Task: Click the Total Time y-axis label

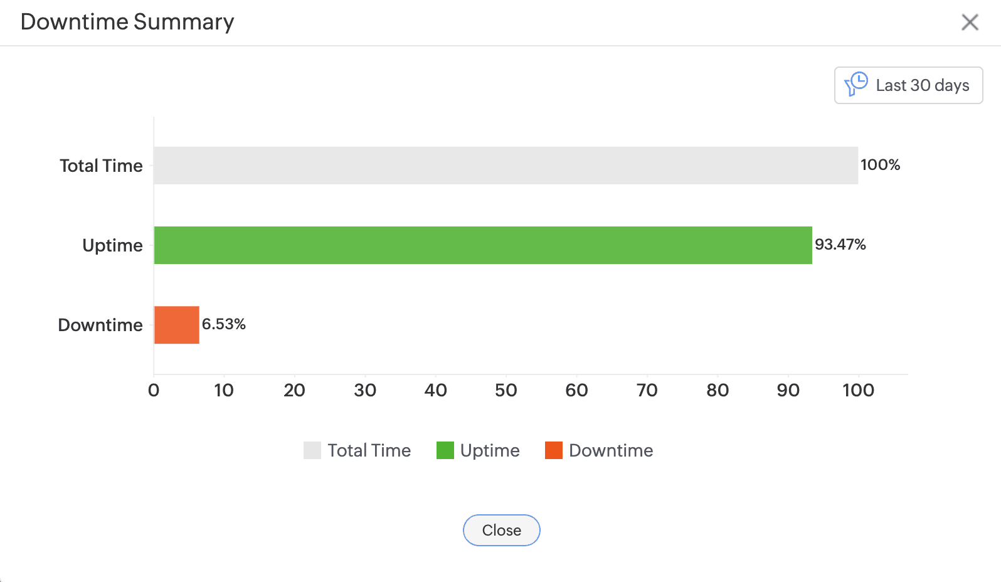Action: tap(101, 166)
